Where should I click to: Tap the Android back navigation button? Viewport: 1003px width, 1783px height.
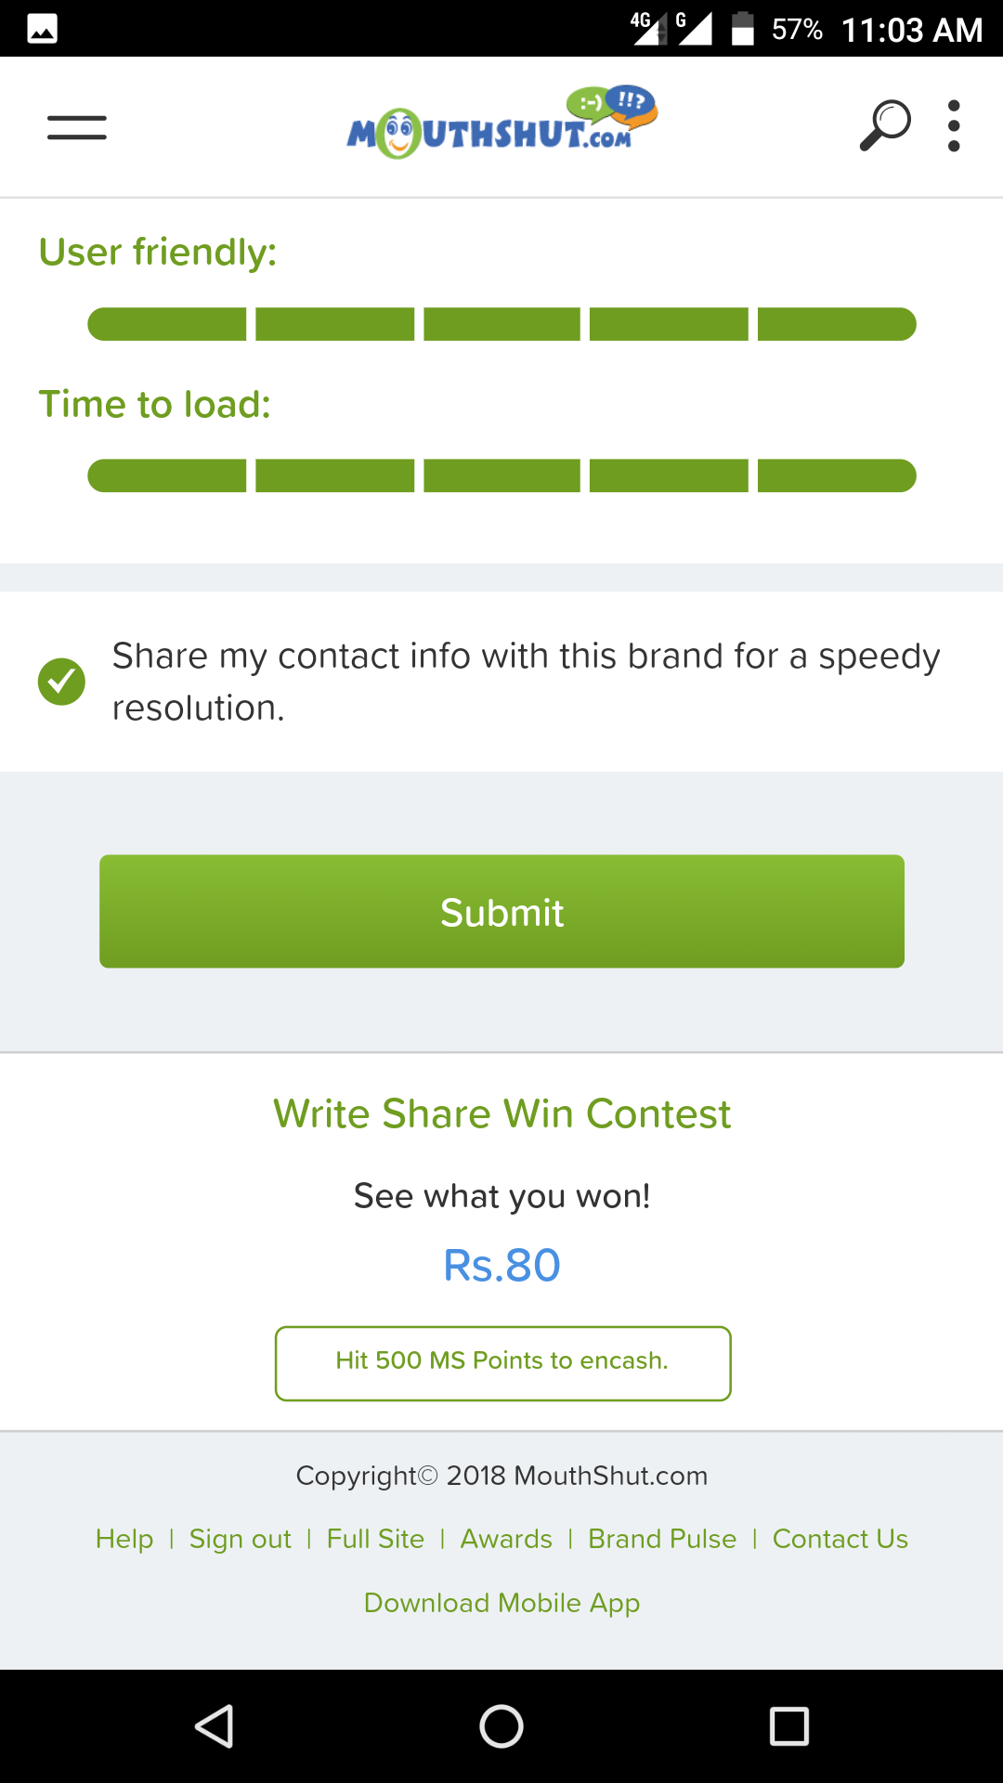tap(215, 1726)
